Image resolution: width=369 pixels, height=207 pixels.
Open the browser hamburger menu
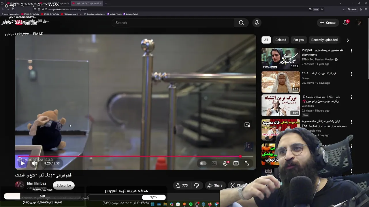(x=366, y=9)
